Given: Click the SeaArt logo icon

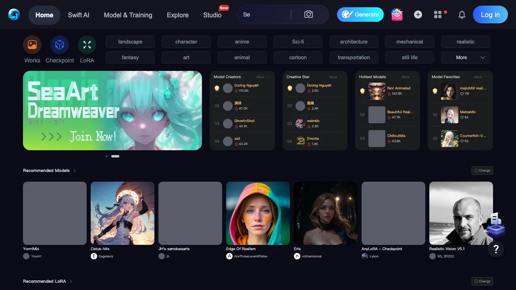Looking at the screenshot, I should [x=14, y=14].
